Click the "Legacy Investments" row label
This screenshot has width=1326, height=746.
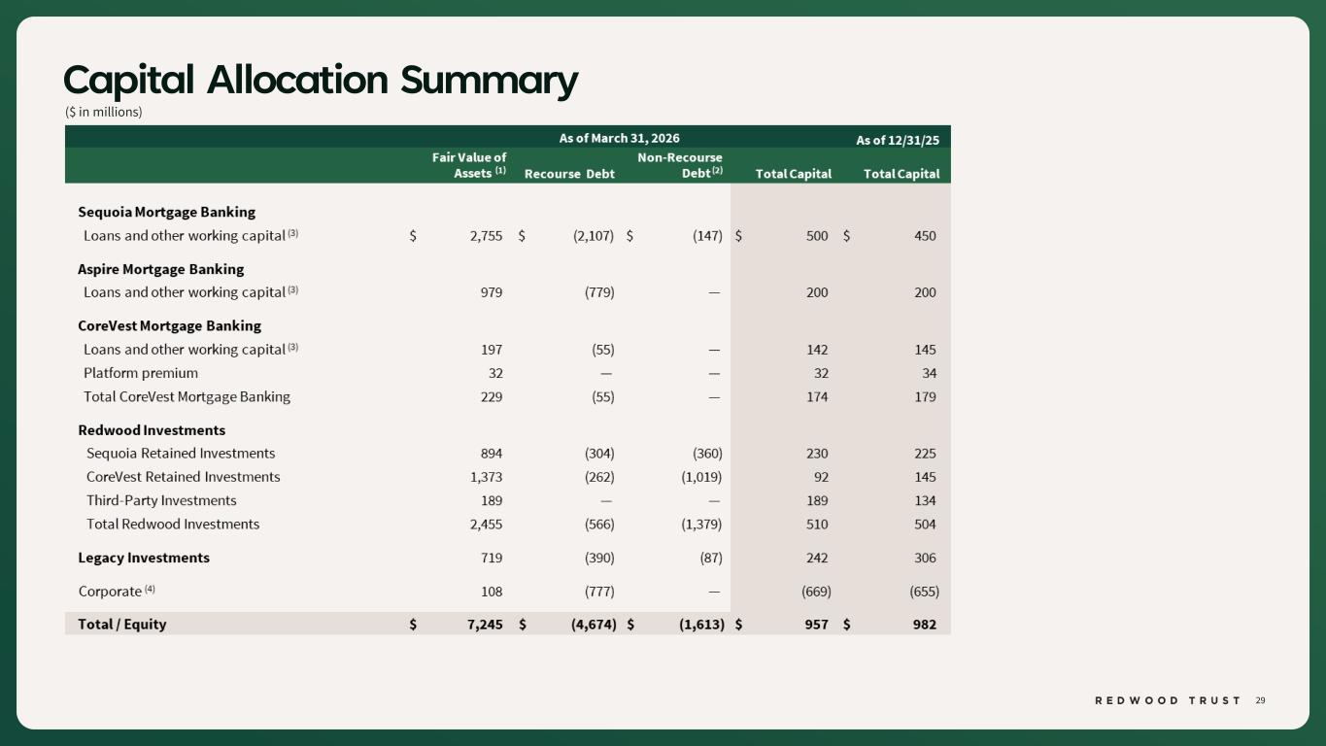click(x=144, y=558)
